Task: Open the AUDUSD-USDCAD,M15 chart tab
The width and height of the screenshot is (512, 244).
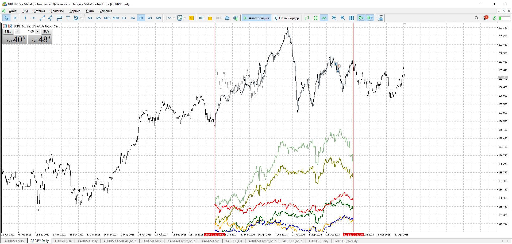Action: (x=120, y=241)
